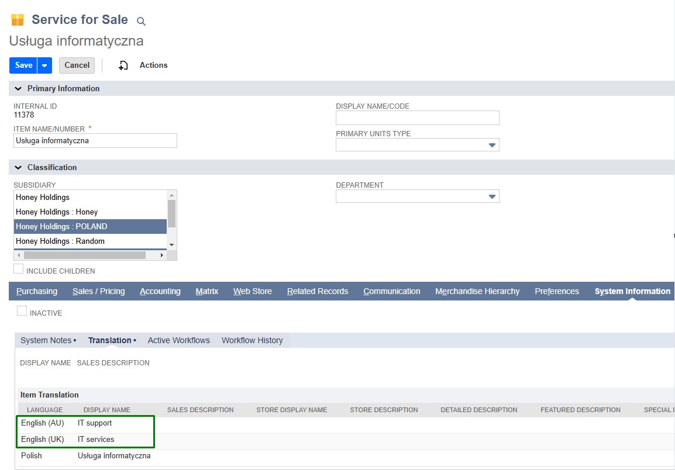The image size is (675, 470).
Task: Collapse the Primary Information section
Action: click(18, 89)
